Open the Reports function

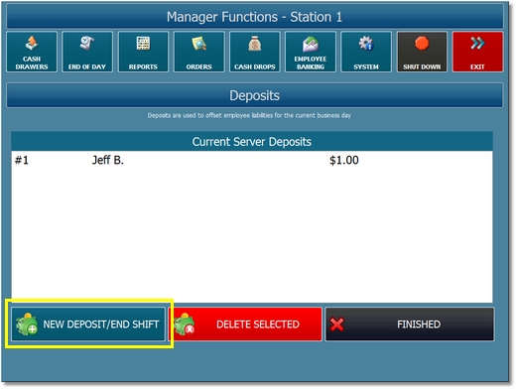point(143,52)
